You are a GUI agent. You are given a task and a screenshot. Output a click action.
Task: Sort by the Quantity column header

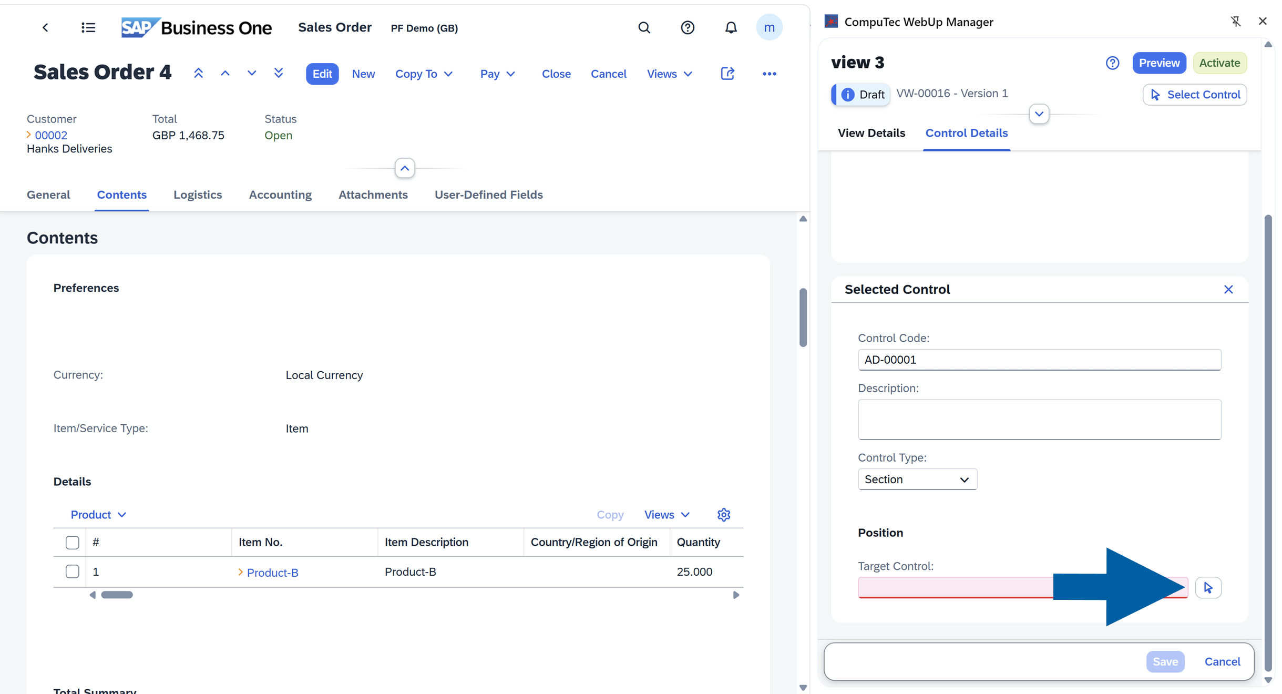(698, 542)
